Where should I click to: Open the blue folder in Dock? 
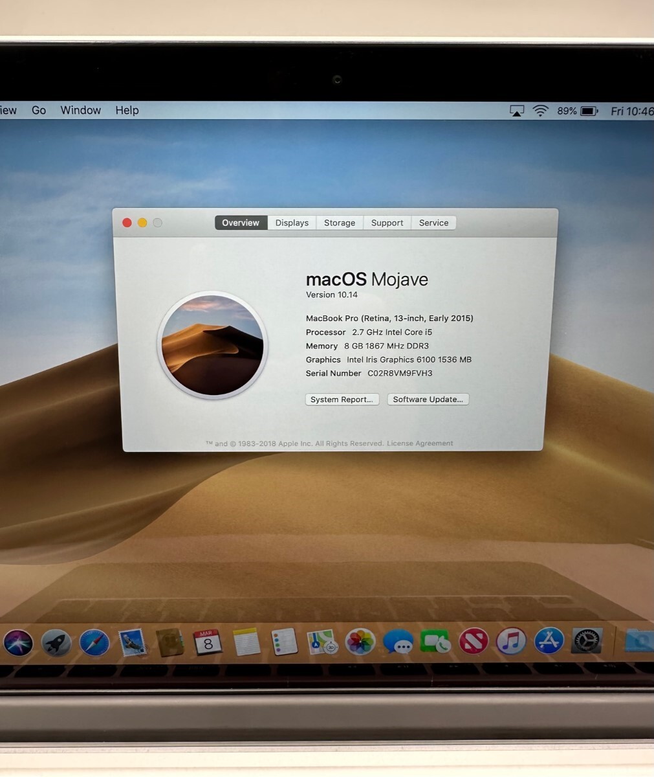[x=639, y=641]
